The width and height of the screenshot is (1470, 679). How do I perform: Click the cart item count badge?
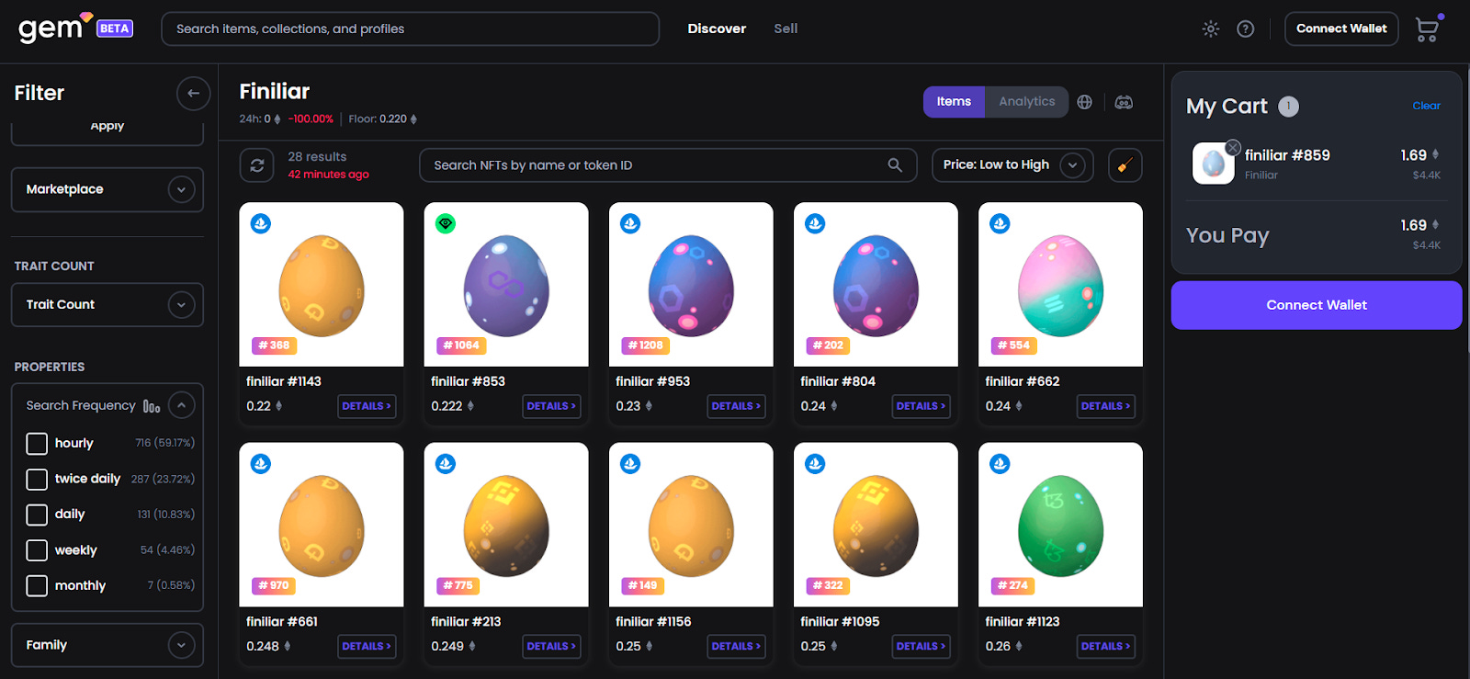click(1288, 107)
